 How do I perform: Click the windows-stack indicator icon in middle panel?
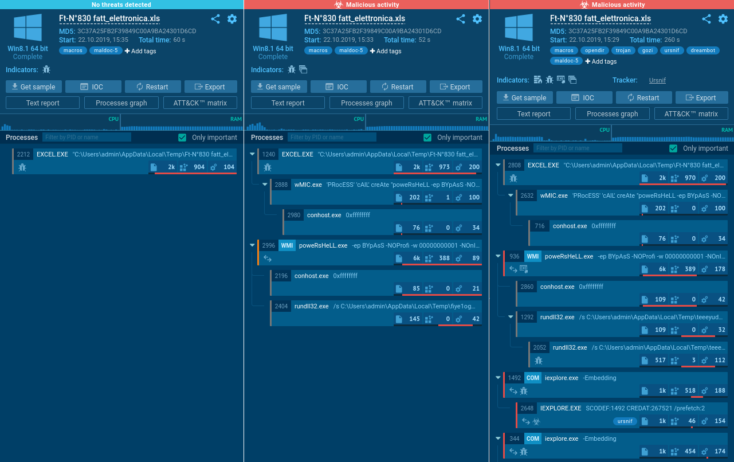point(303,69)
